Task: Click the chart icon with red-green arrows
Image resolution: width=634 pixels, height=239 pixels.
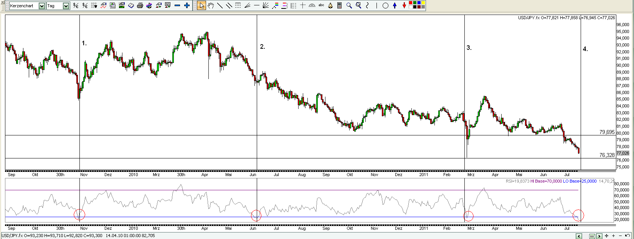Action: click(x=158, y=5)
